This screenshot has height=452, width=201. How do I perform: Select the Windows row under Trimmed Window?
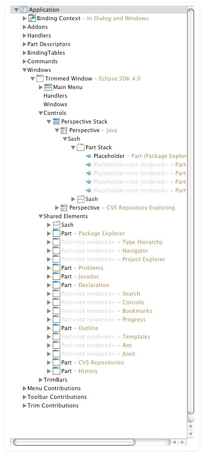pyautogui.click(x=55, y=104)
